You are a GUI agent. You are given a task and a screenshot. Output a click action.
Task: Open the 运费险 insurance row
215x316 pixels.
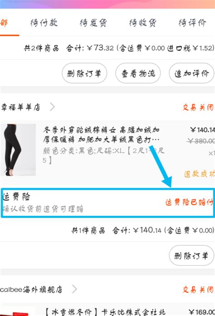107,203
